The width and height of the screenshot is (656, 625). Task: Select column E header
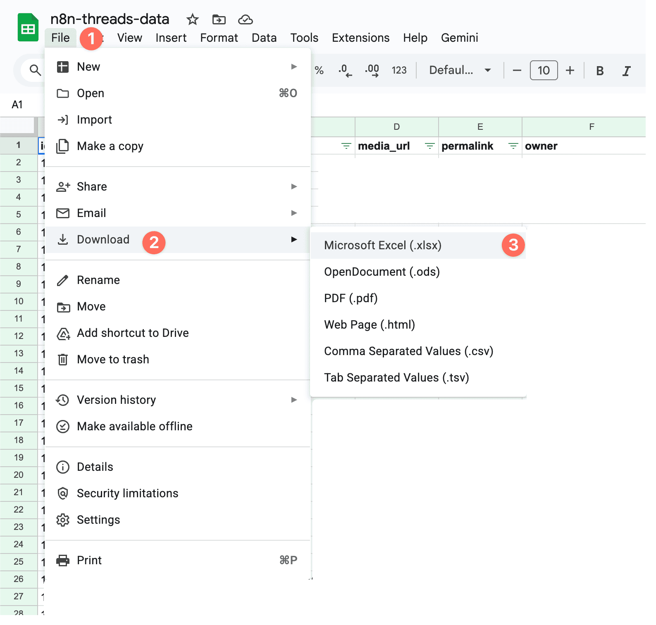pyautogui.click(x=480, y=127)
